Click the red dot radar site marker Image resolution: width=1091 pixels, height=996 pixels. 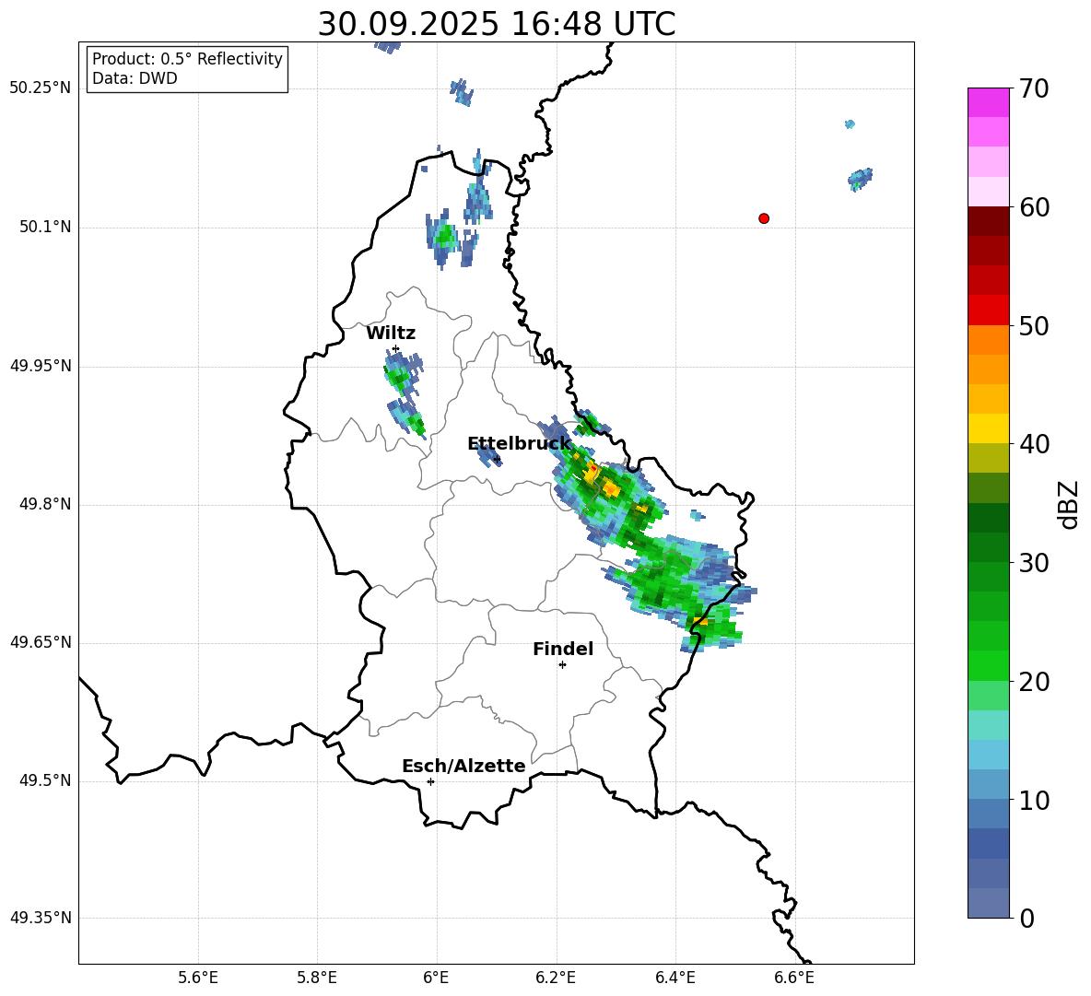(x=764, y=218)
